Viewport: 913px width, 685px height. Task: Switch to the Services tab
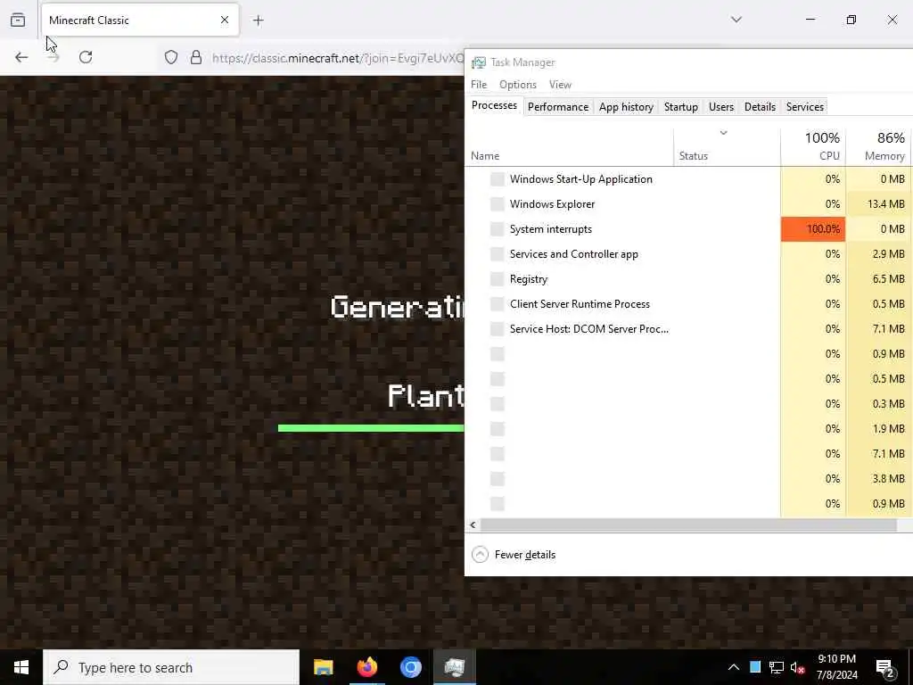tap(805, 107)
